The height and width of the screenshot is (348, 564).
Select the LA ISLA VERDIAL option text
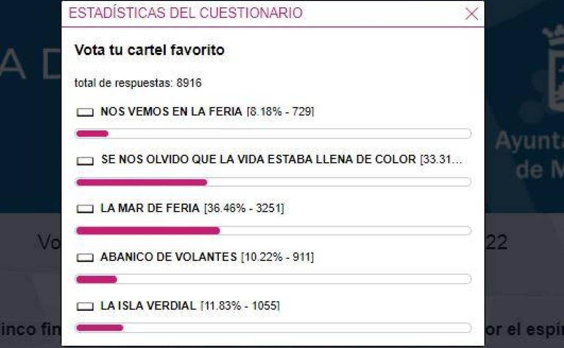coord(148,306)
